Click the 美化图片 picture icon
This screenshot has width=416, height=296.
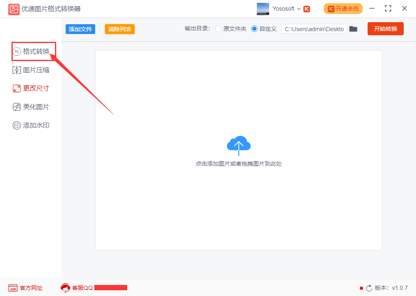tap(17, 107)
